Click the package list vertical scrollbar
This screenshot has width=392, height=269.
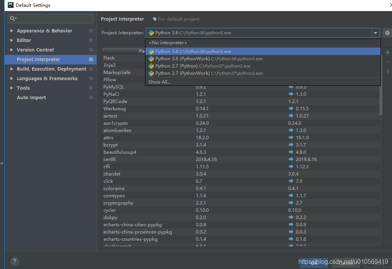tap(381, 85)
